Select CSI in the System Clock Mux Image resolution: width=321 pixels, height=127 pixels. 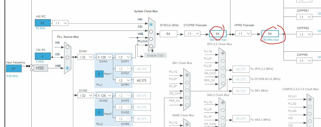tap(151, 32)
